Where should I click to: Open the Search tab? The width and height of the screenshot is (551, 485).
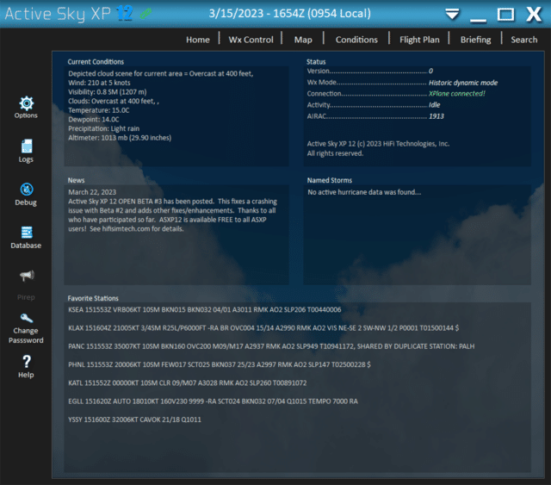523,40
